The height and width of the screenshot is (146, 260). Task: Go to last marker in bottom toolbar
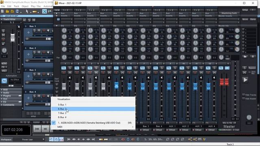93,140
